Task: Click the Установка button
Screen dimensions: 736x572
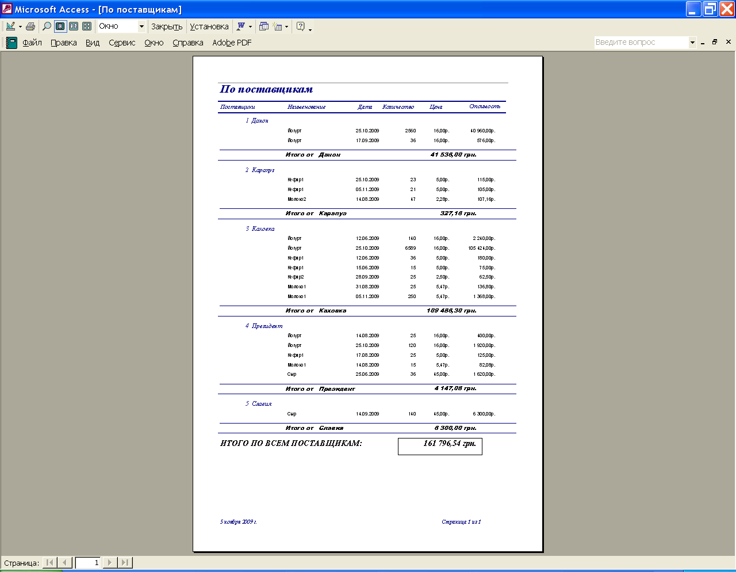Action: [209, 26]
